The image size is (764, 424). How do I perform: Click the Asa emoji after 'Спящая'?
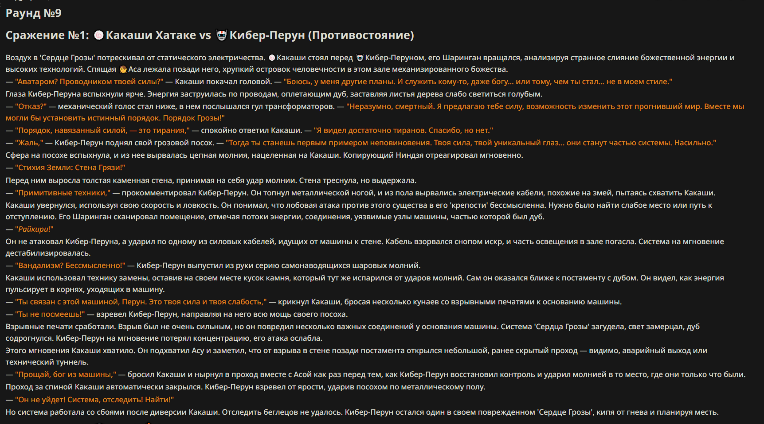[x=123, y=69]
